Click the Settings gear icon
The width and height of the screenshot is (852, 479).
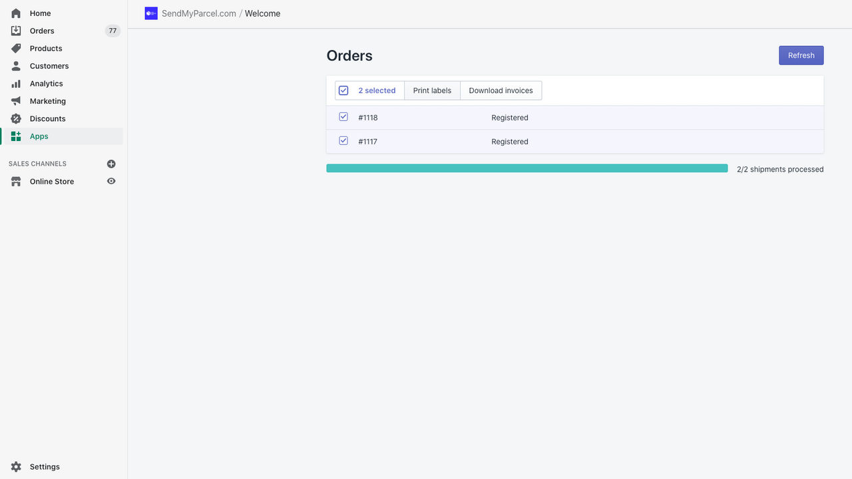pos(16,467)
